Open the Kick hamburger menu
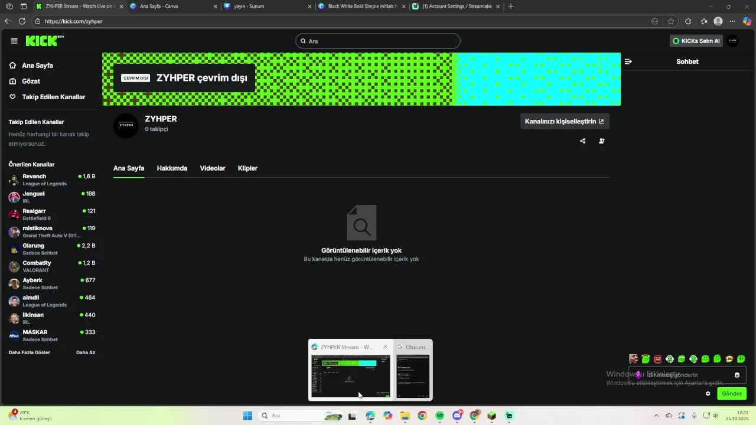The height and width of the screenshot is (425, 756). pyautogui.click(x=14, y=41)
